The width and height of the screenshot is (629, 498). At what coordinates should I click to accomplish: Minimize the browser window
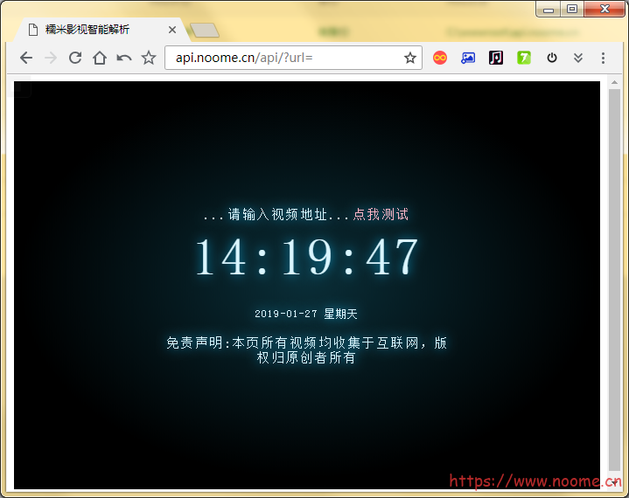tap(549, 10)
